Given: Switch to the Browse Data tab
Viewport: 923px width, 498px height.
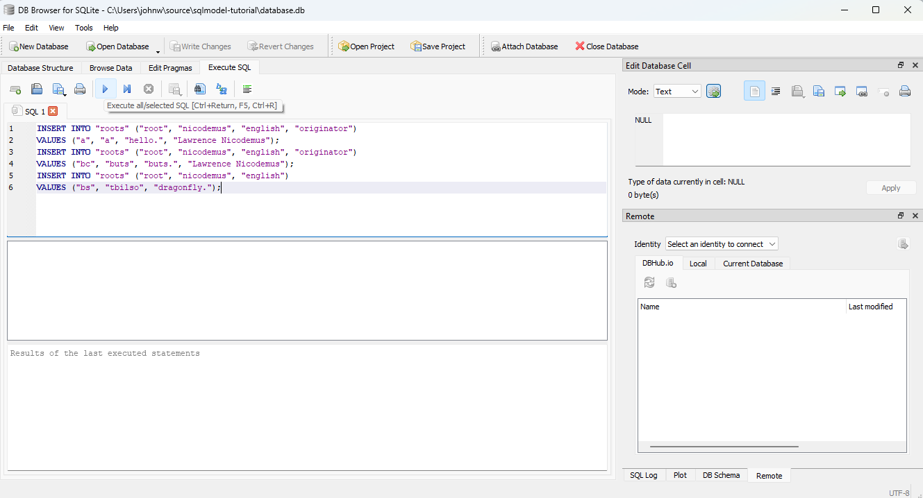Looking at the screenshot, I should pos(110,68).
